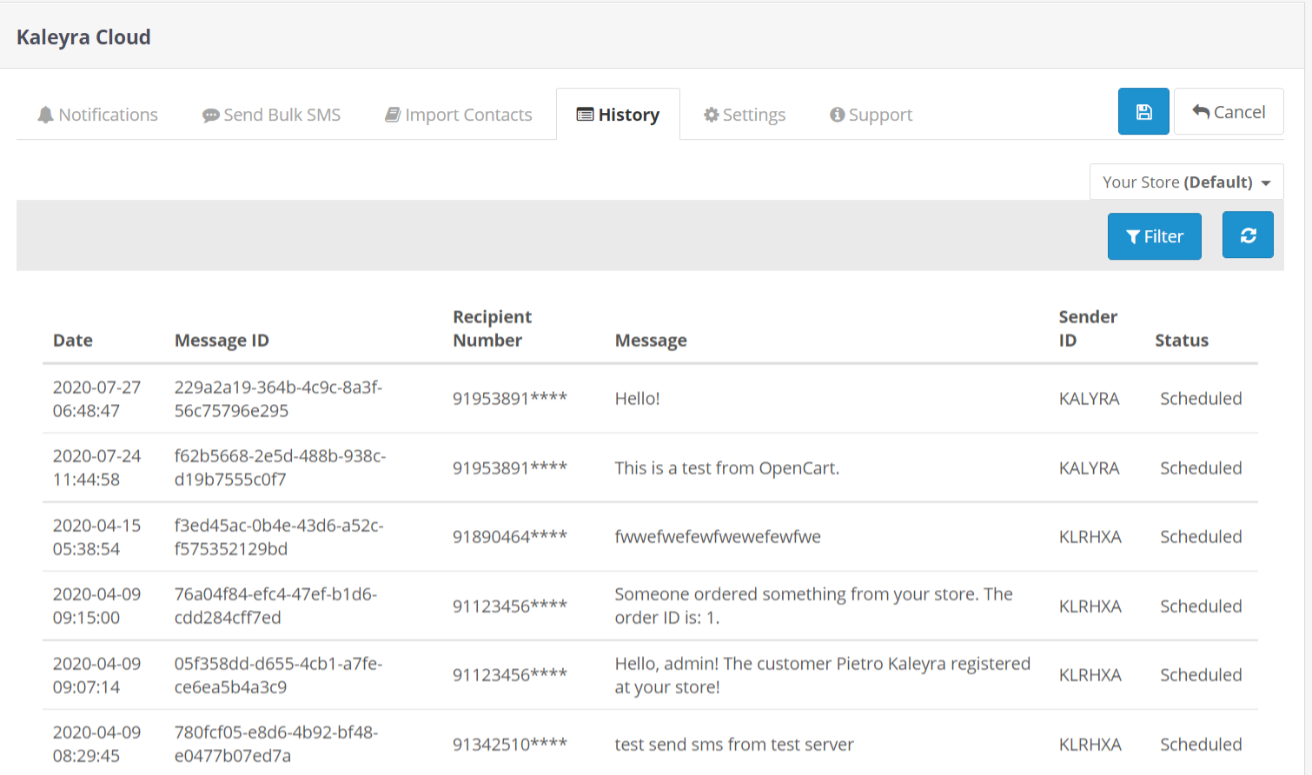Click KALYRA sender in the Hello! row
Screen dimensions: 1312x775
coord(1089,399)
